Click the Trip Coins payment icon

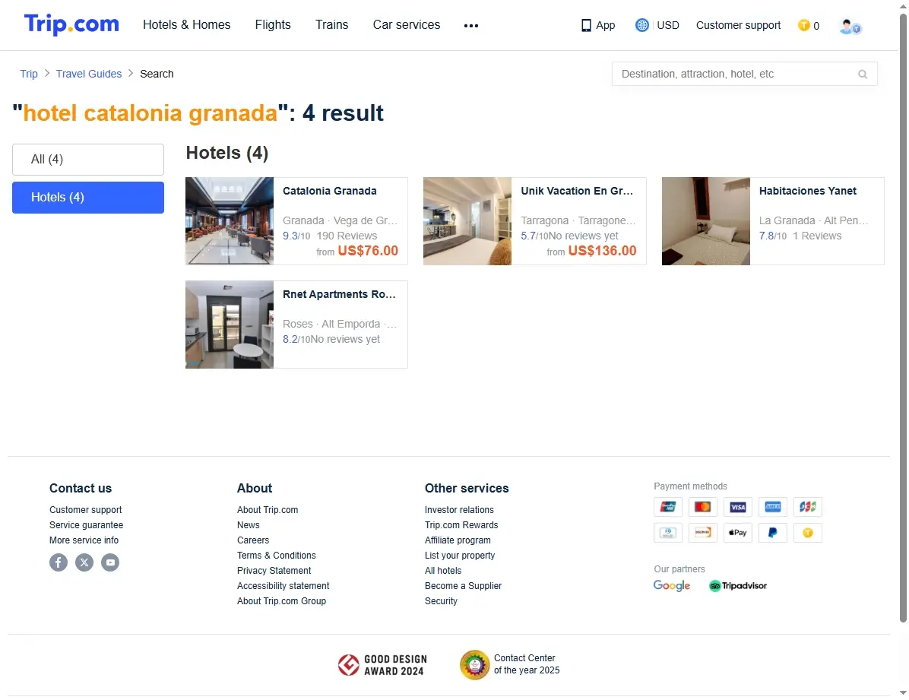pyautogui.click(x=808, y=532)
